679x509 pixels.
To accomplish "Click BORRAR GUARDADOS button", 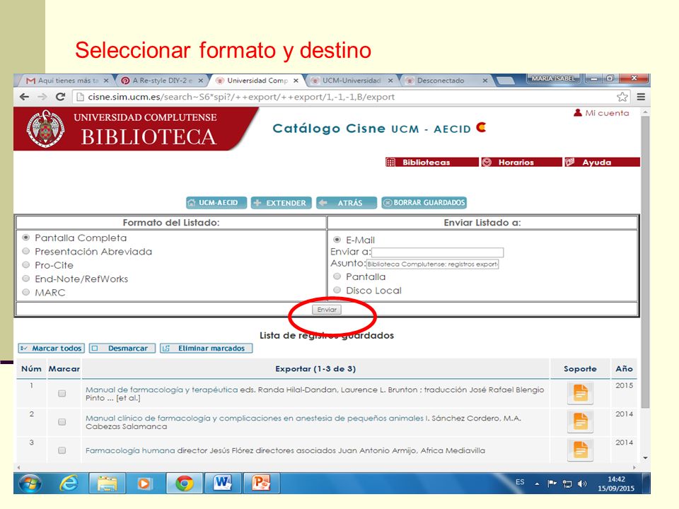I will point(424,203).
